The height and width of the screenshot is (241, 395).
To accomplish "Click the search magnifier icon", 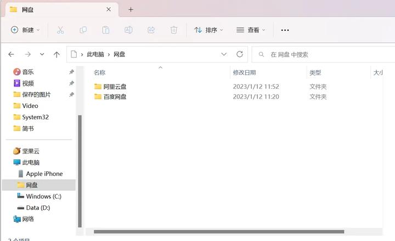I will coord(261,54).
